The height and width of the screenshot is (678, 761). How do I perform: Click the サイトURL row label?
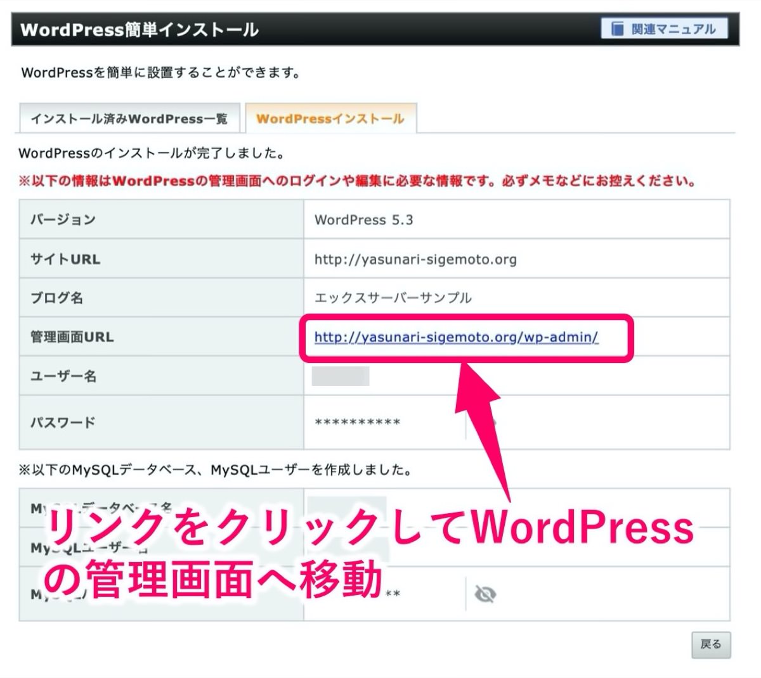[x=65, y=259]
